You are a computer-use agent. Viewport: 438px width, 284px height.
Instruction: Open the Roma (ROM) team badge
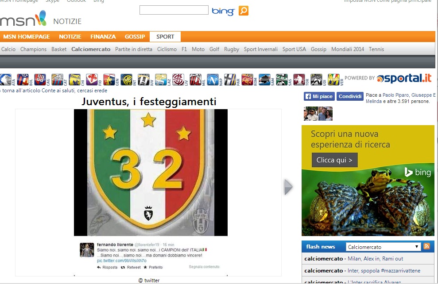[x=248, y=80]
